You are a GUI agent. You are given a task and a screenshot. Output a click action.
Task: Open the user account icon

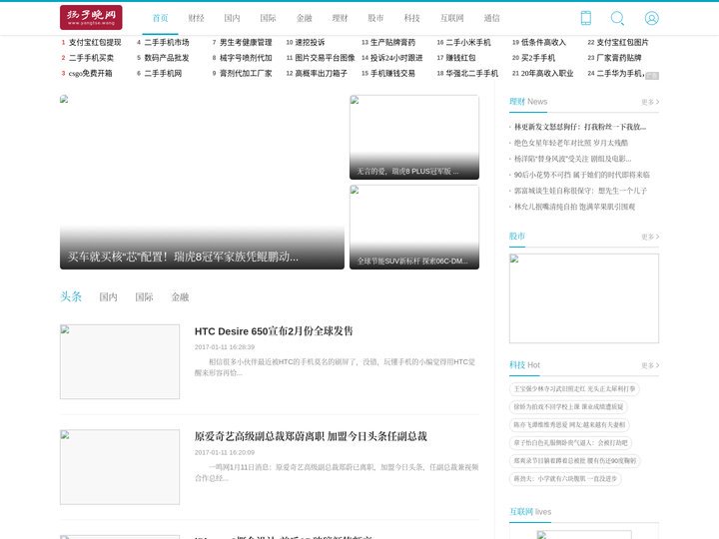[x=651, y=18]
